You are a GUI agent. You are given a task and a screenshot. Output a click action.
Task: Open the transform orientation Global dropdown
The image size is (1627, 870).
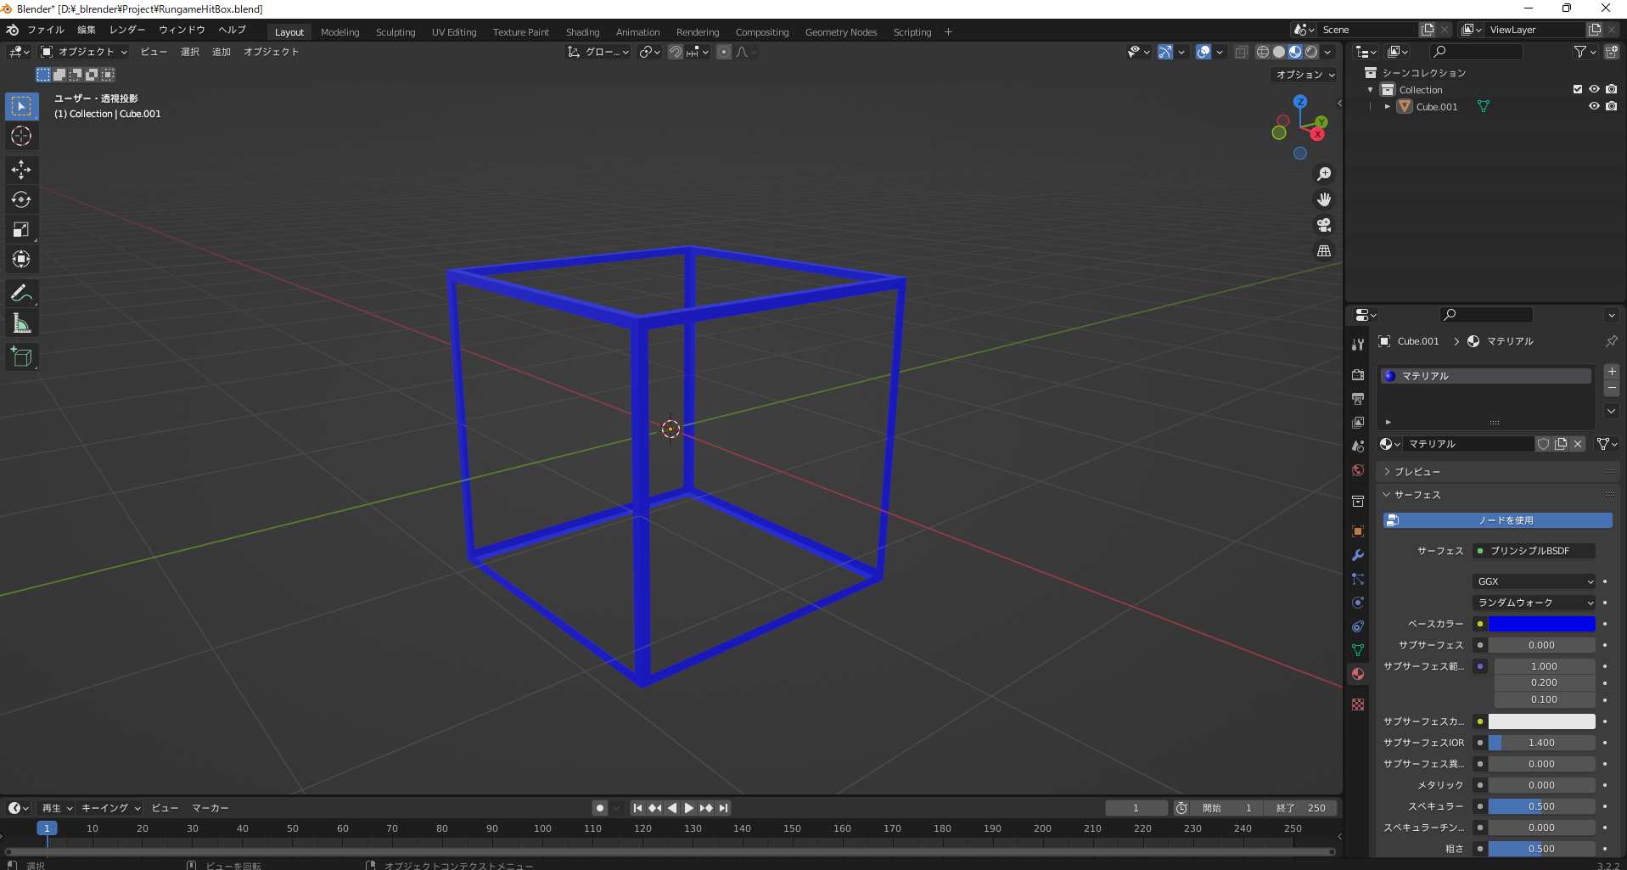click(598, 52)
